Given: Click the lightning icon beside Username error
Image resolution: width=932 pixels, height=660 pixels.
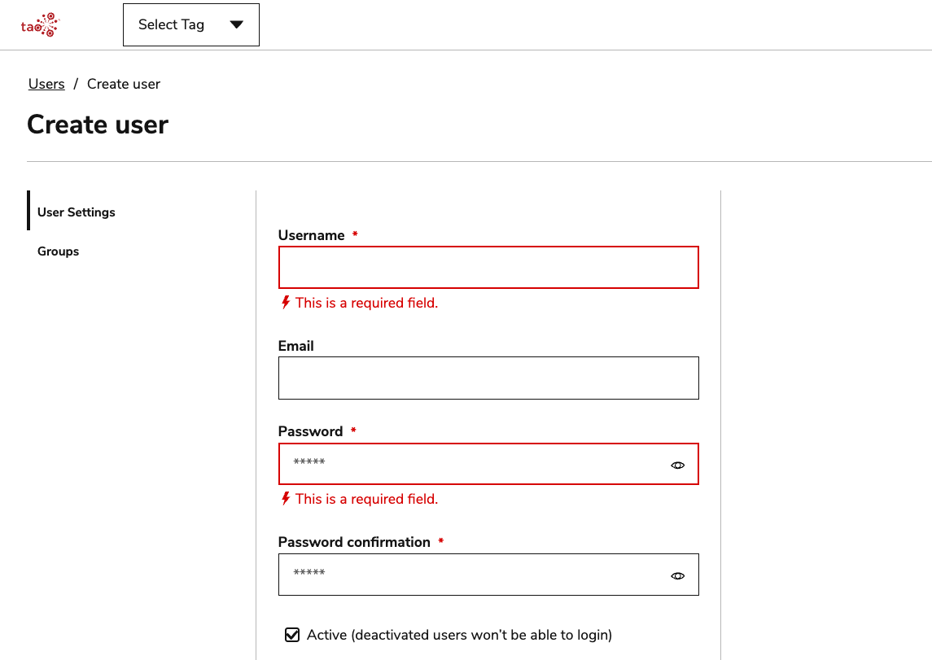Looking at the screenshot, I should tap(284, 302).
